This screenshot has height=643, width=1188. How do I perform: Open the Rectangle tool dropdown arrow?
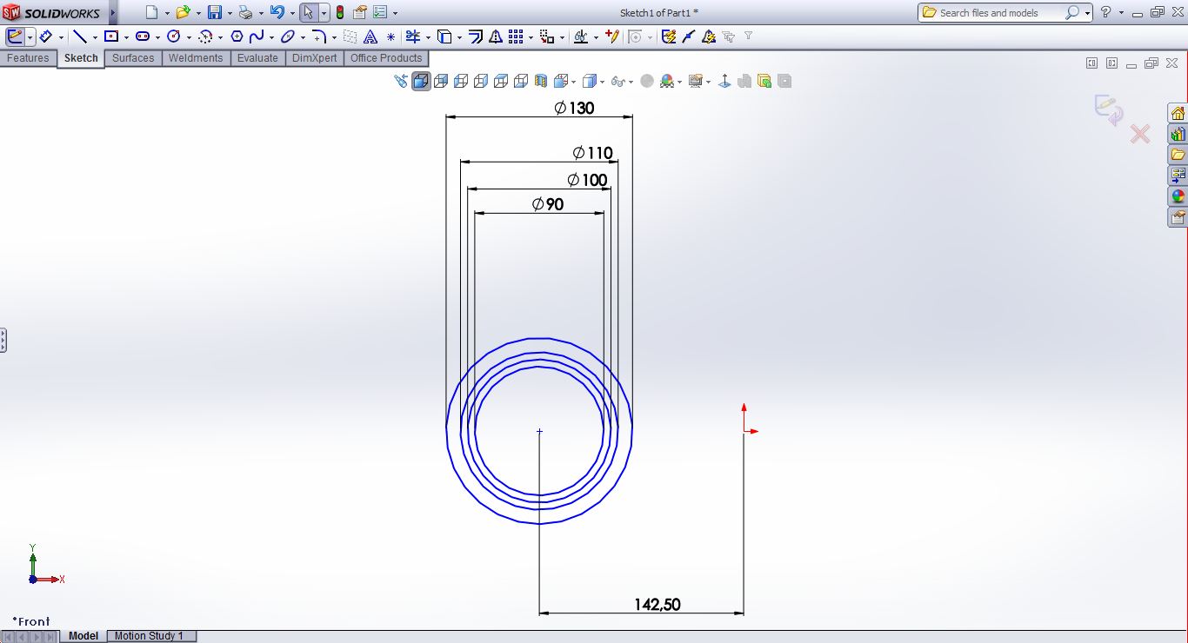[126, 37]
